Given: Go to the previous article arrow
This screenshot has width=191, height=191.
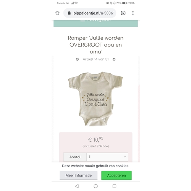Looking at the screenshot, I should click(77, 59).
